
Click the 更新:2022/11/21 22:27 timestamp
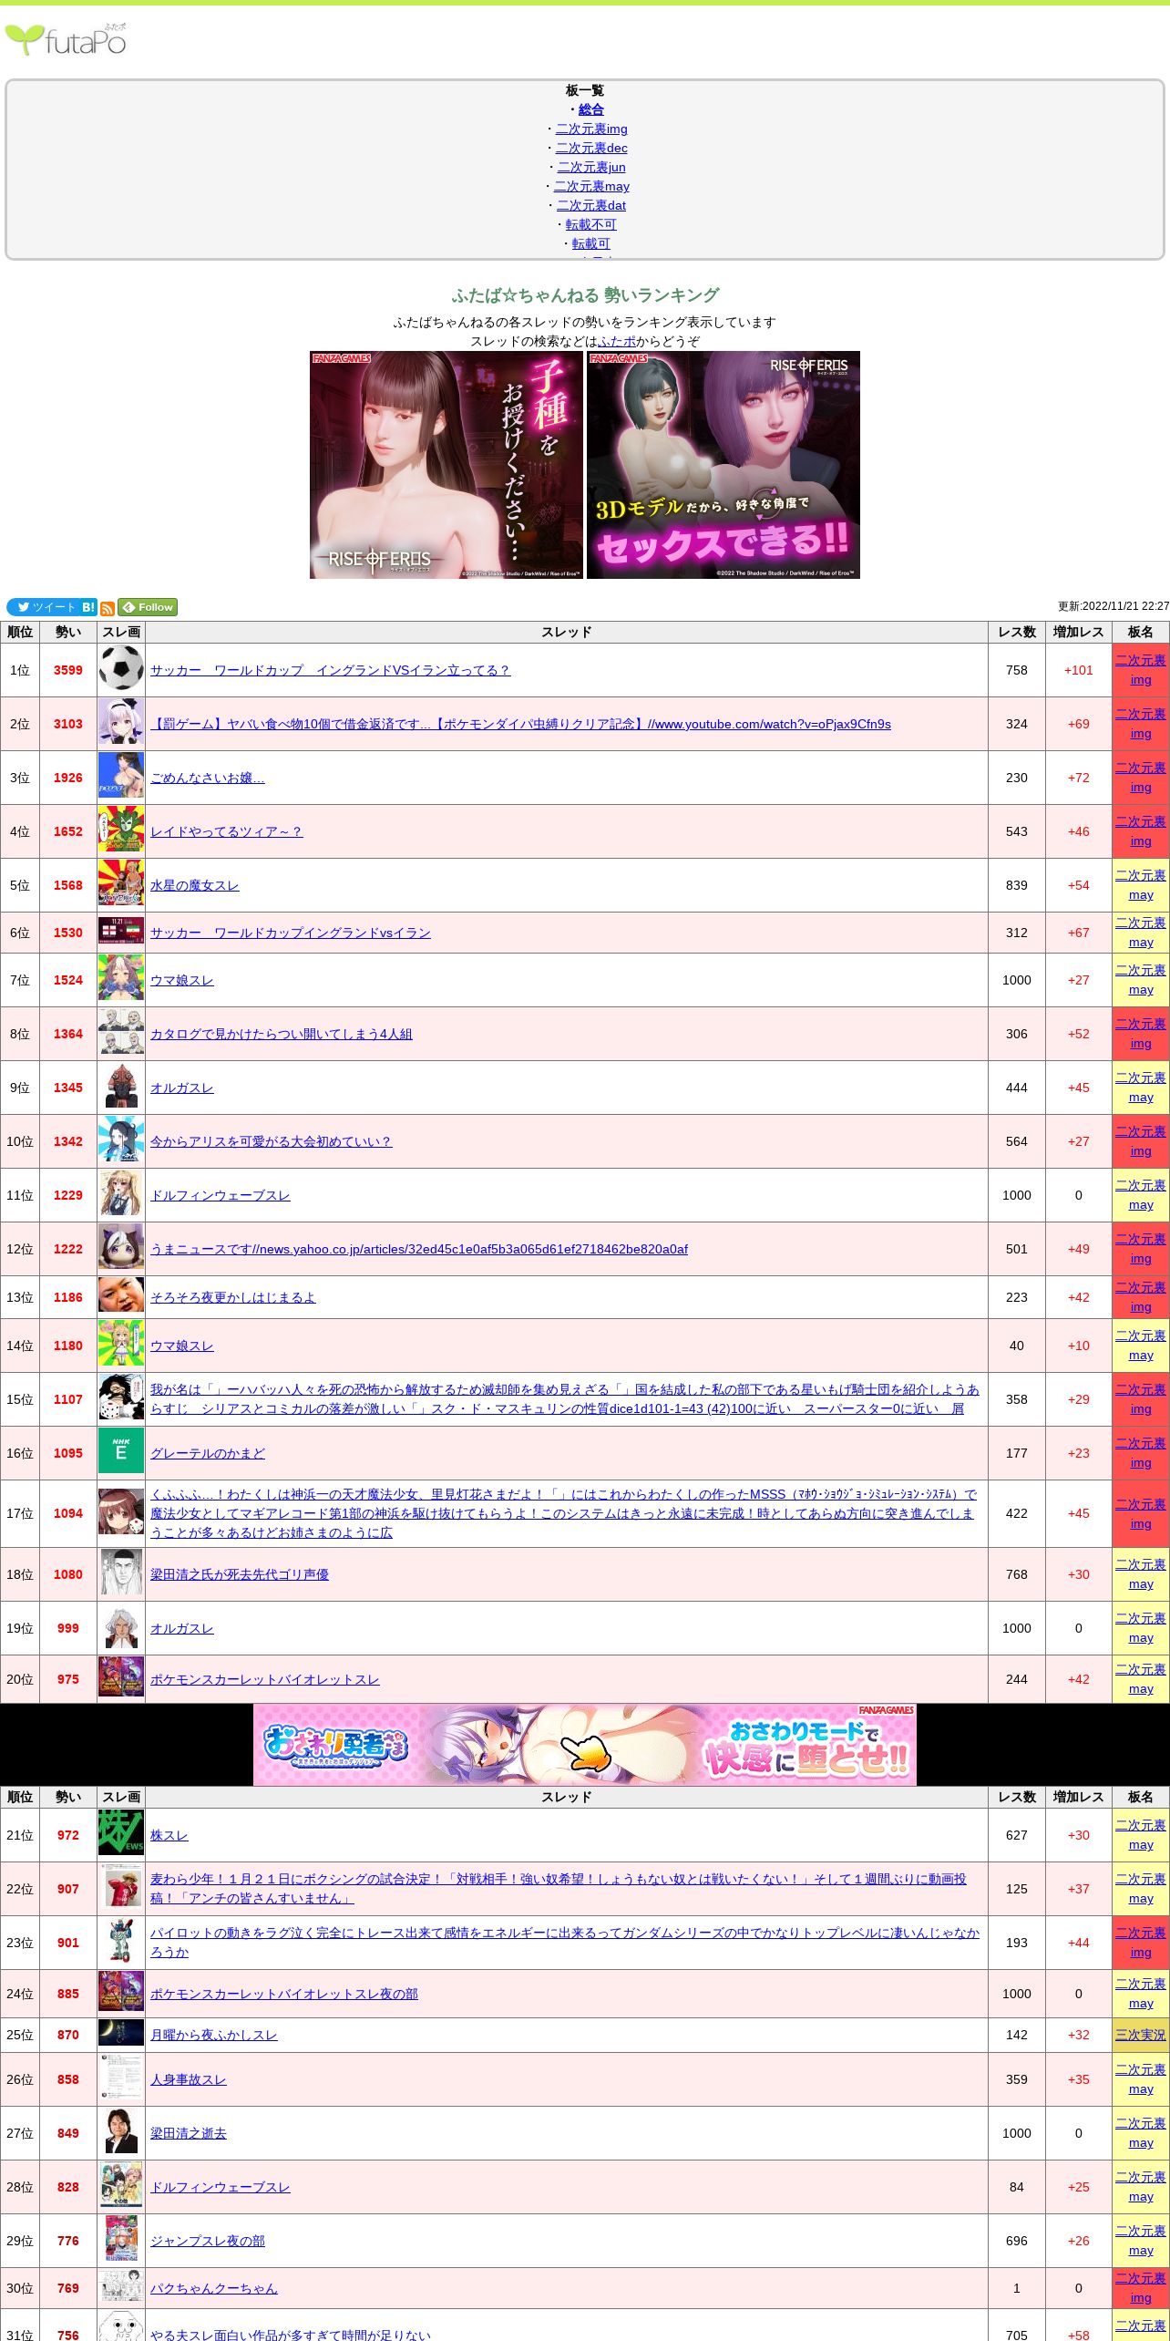1114,606
